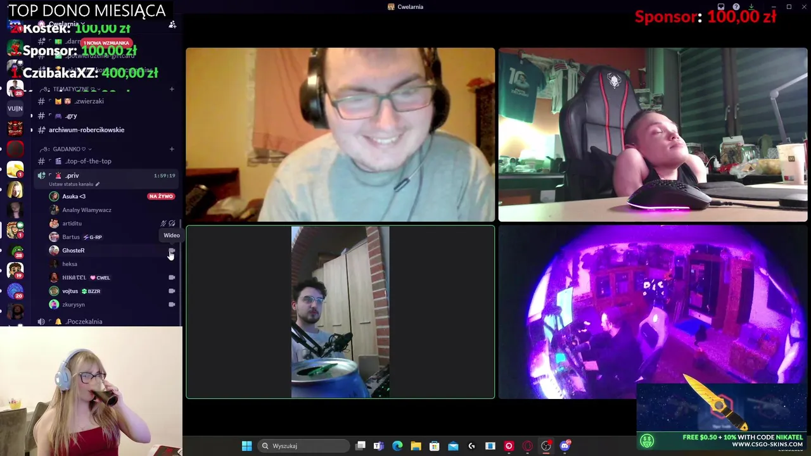811x456 pixels.
Task: Open the red Bloods server icon
Action: pos(15,129)
